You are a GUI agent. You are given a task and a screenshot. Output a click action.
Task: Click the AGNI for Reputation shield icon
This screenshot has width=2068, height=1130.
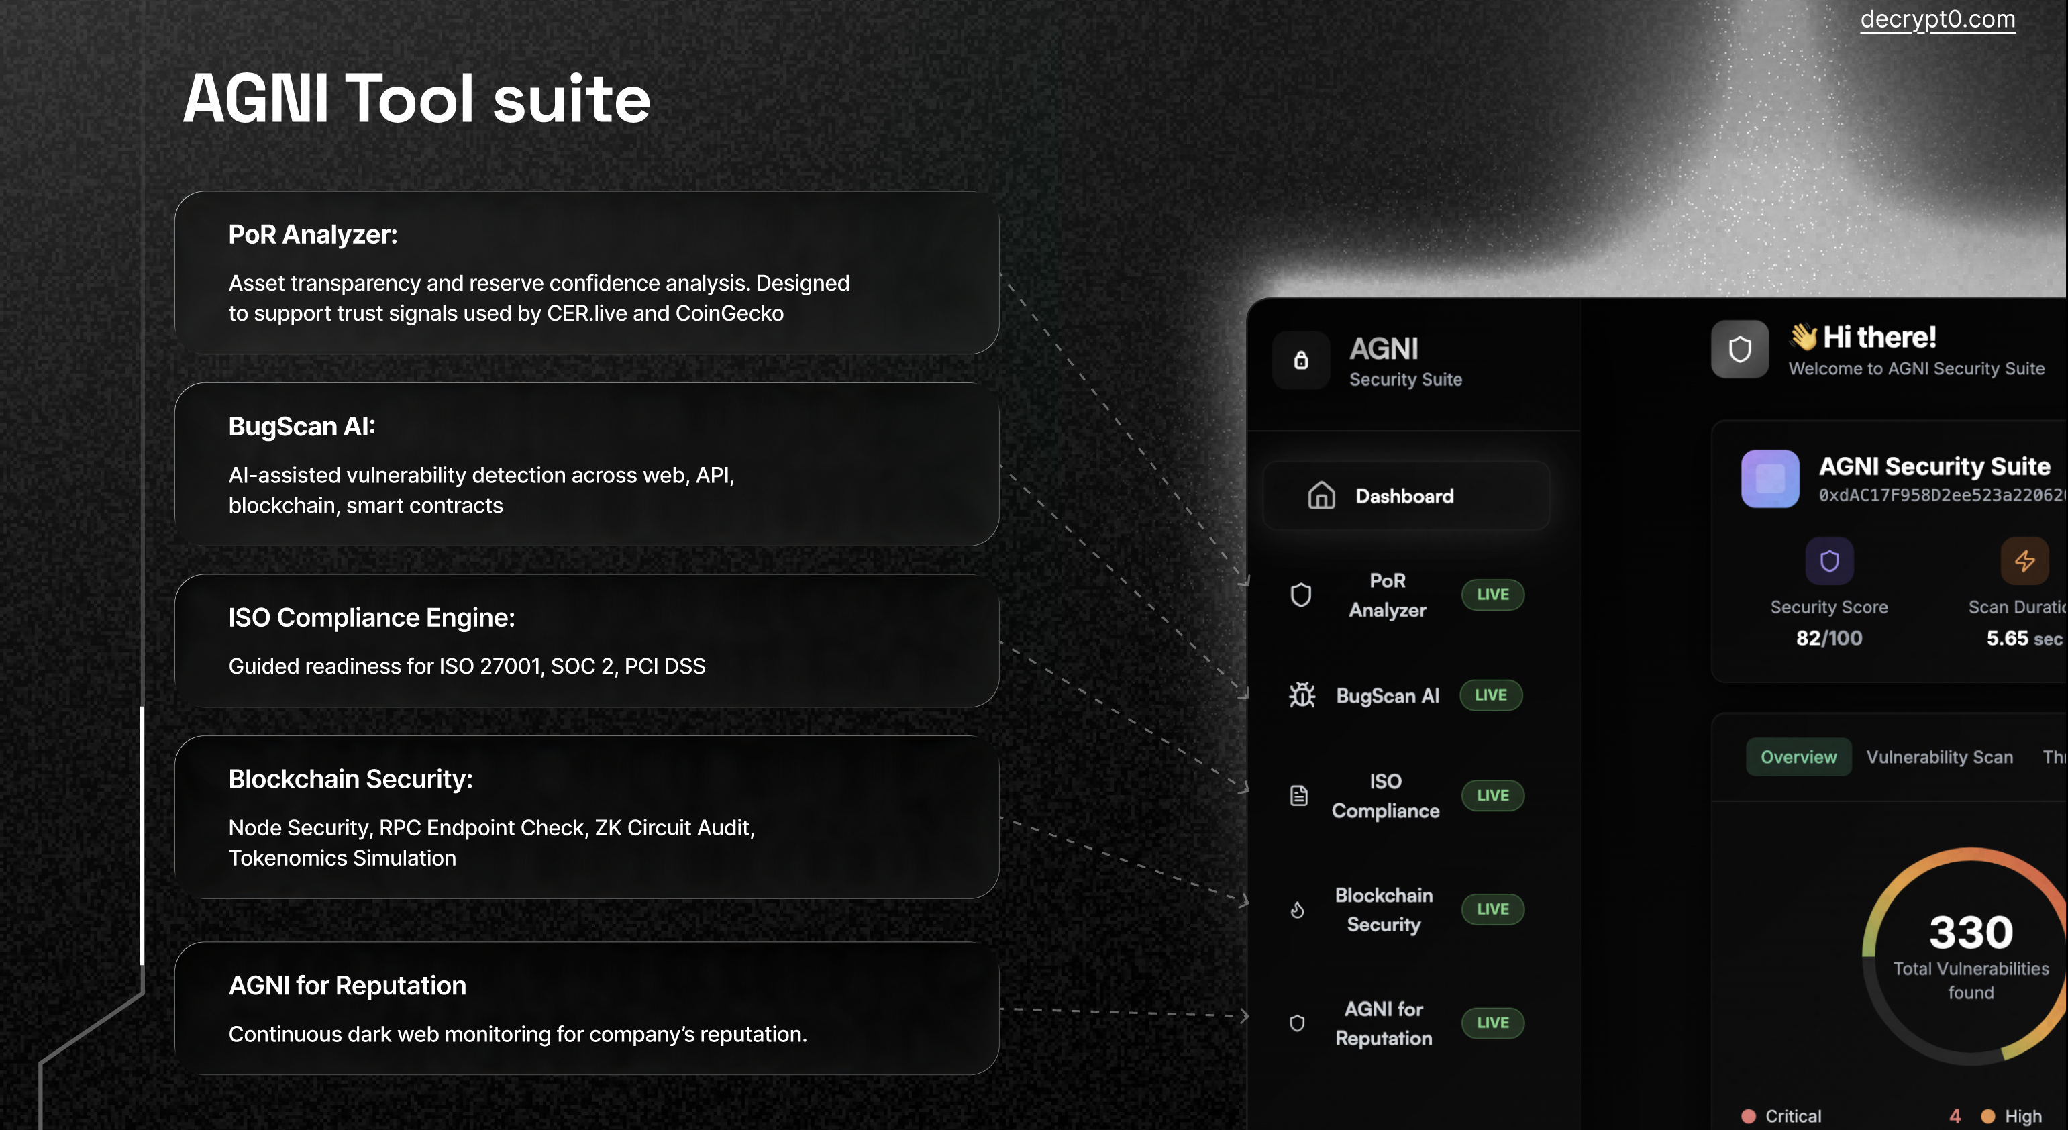click(x=1296, y=1023)
